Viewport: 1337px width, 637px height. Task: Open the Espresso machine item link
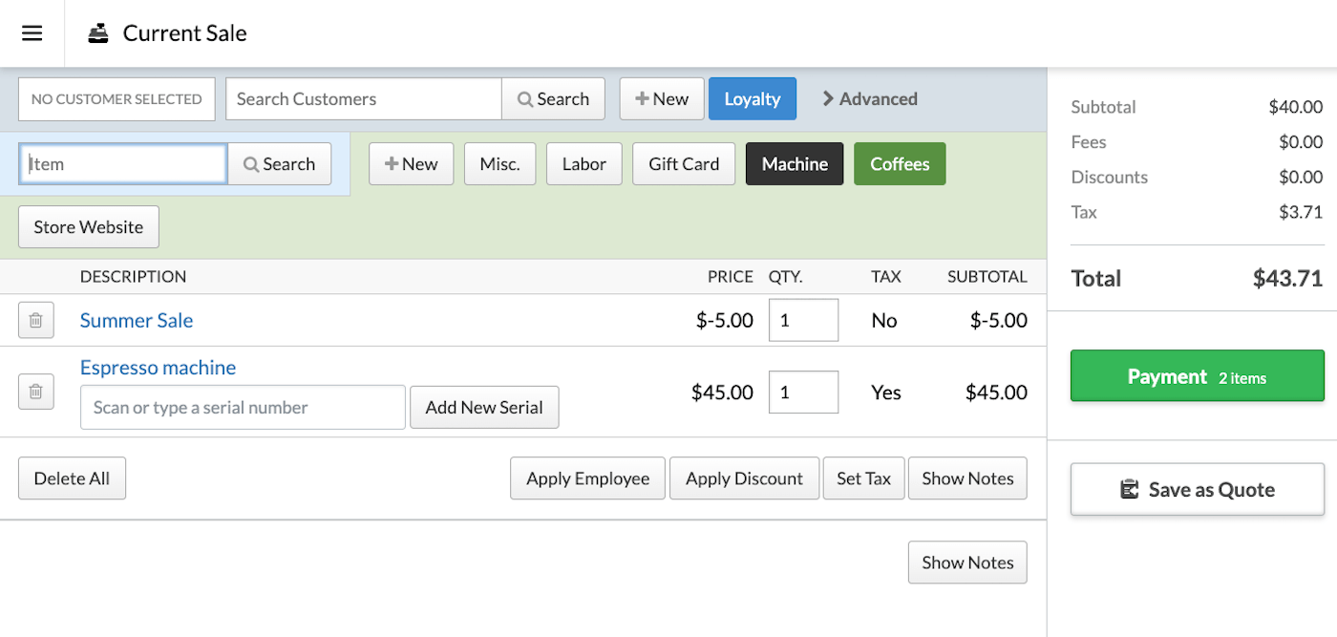[x=158, y=368]
